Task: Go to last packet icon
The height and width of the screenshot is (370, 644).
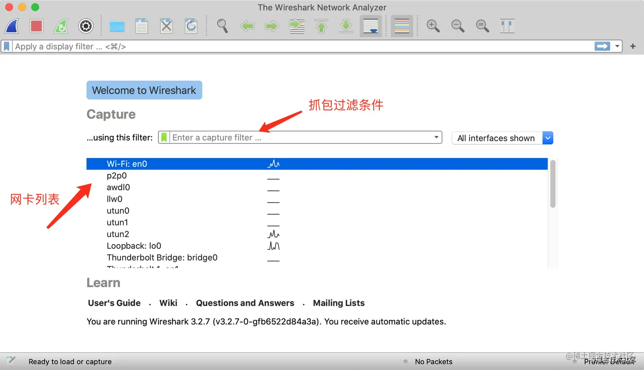Action: click(346, 26)
